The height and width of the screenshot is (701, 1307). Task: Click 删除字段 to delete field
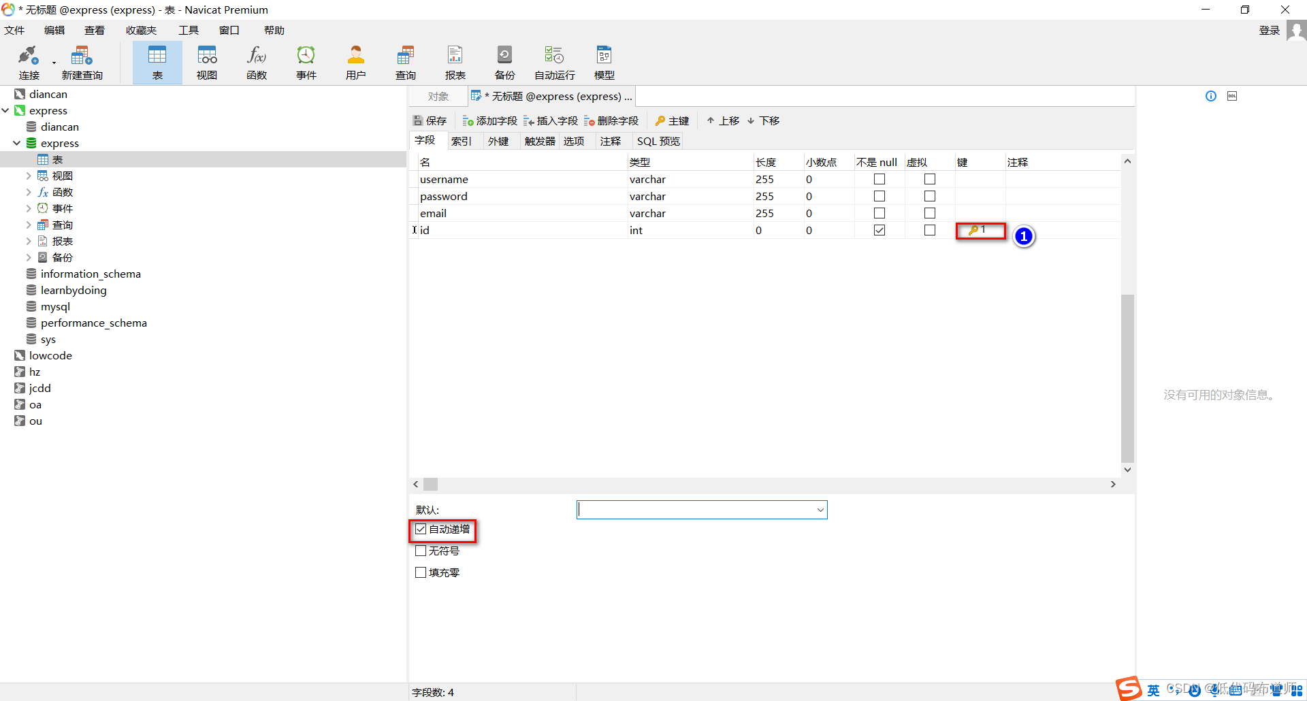tap(611, 120)
